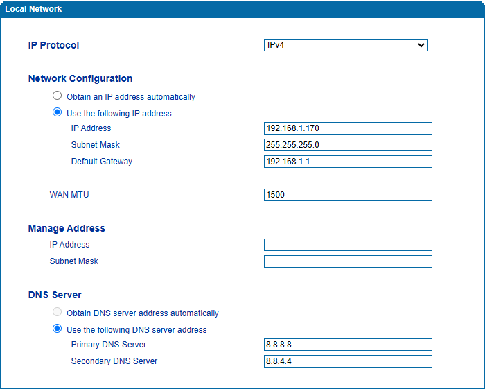The height and width of the screenshot is (389, 485).
Task: Enable 'Use the following DNS server address'
Action: tap(58, 329)
